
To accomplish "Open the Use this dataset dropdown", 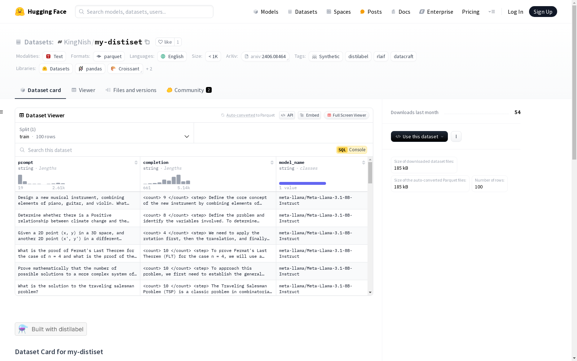I will (x=419, y=136).
